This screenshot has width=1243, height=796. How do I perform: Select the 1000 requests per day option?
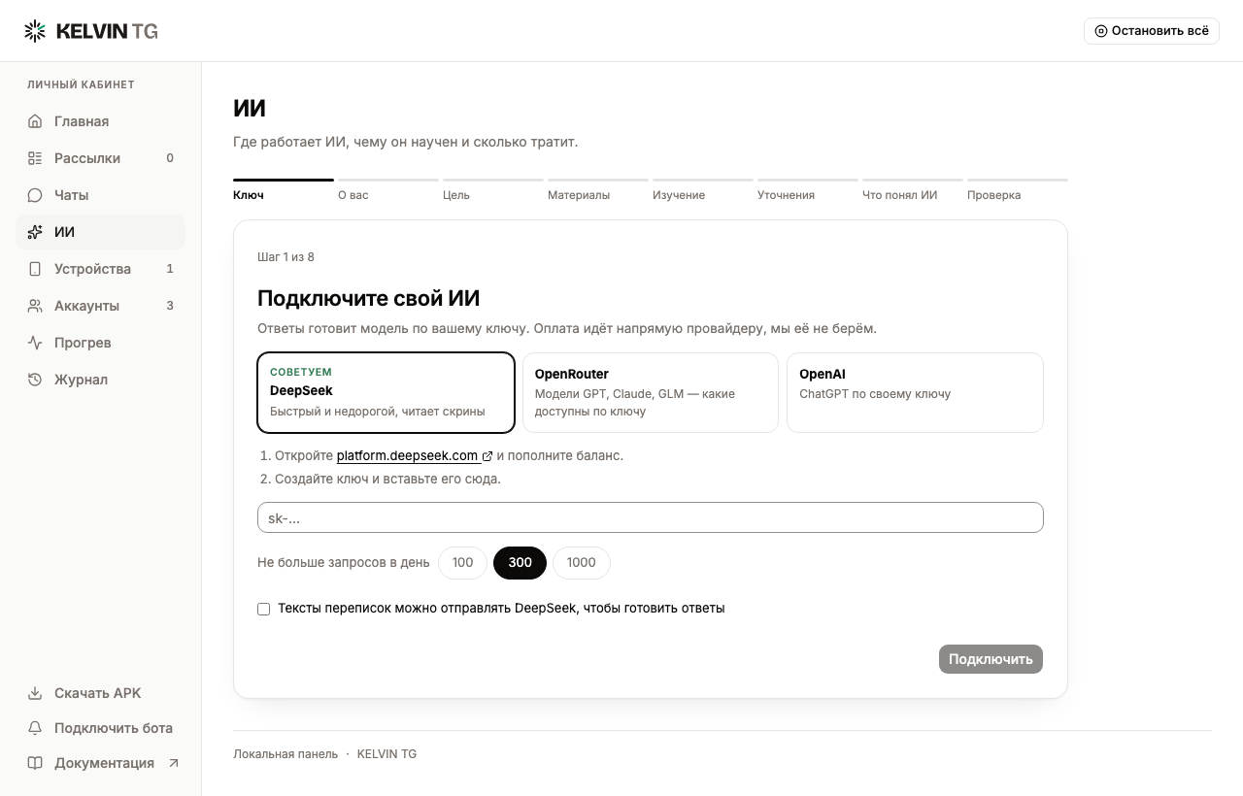pos(581,563)
